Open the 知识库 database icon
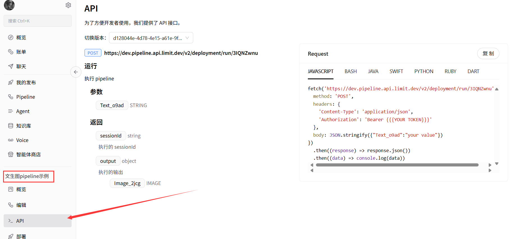 [x=11, y=126]
